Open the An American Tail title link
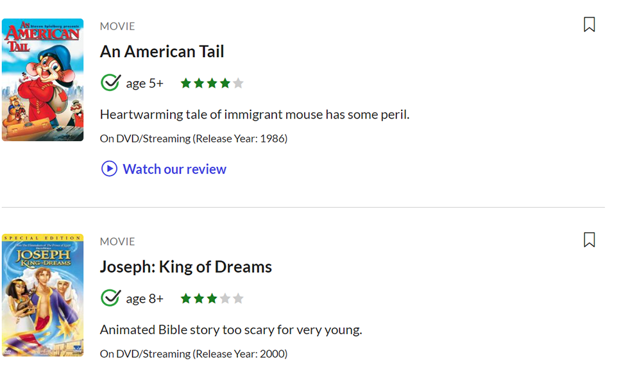The image size is (630, 381). coord(162,51)
